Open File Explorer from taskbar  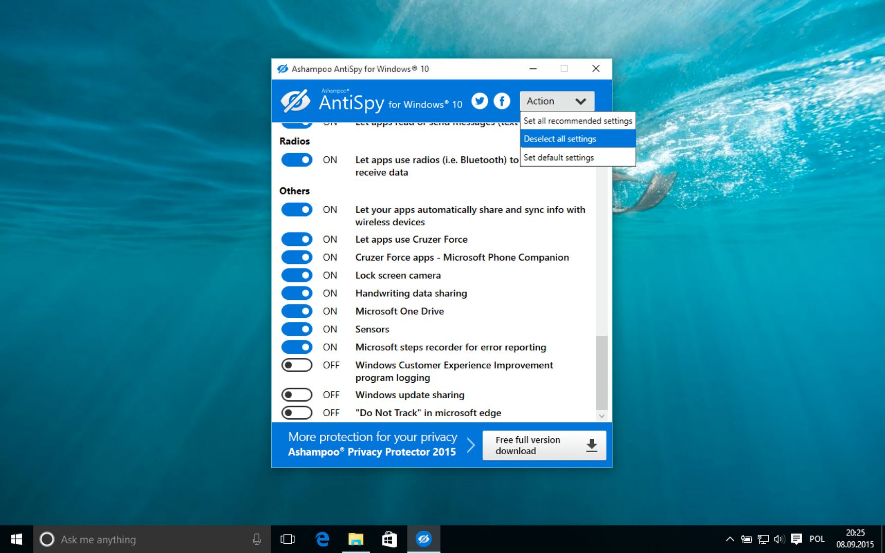356,539
